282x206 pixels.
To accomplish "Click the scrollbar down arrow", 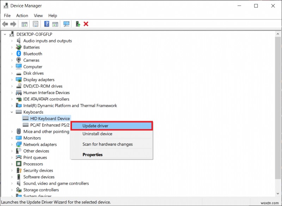I will (278, 194).
